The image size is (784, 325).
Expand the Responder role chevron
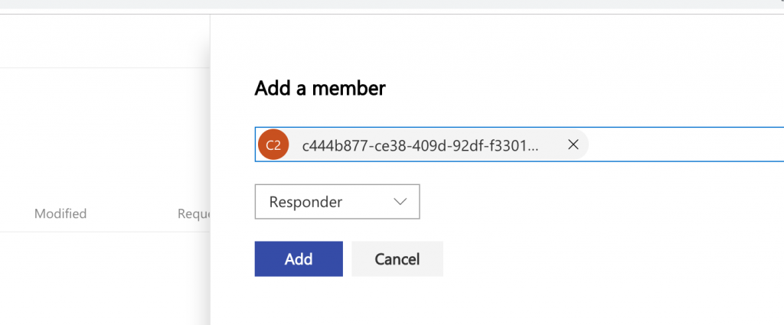(400, 202)
